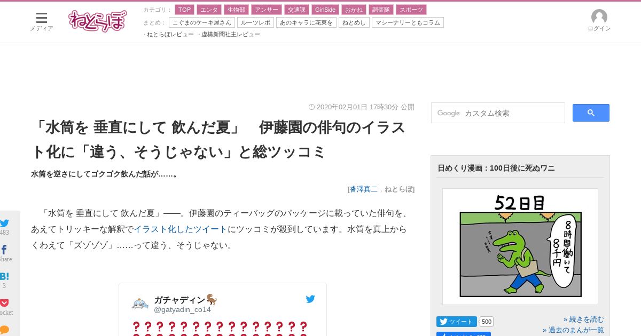
Task: Open イラスト化したツイート link in article
Action: tap(181, 229)
